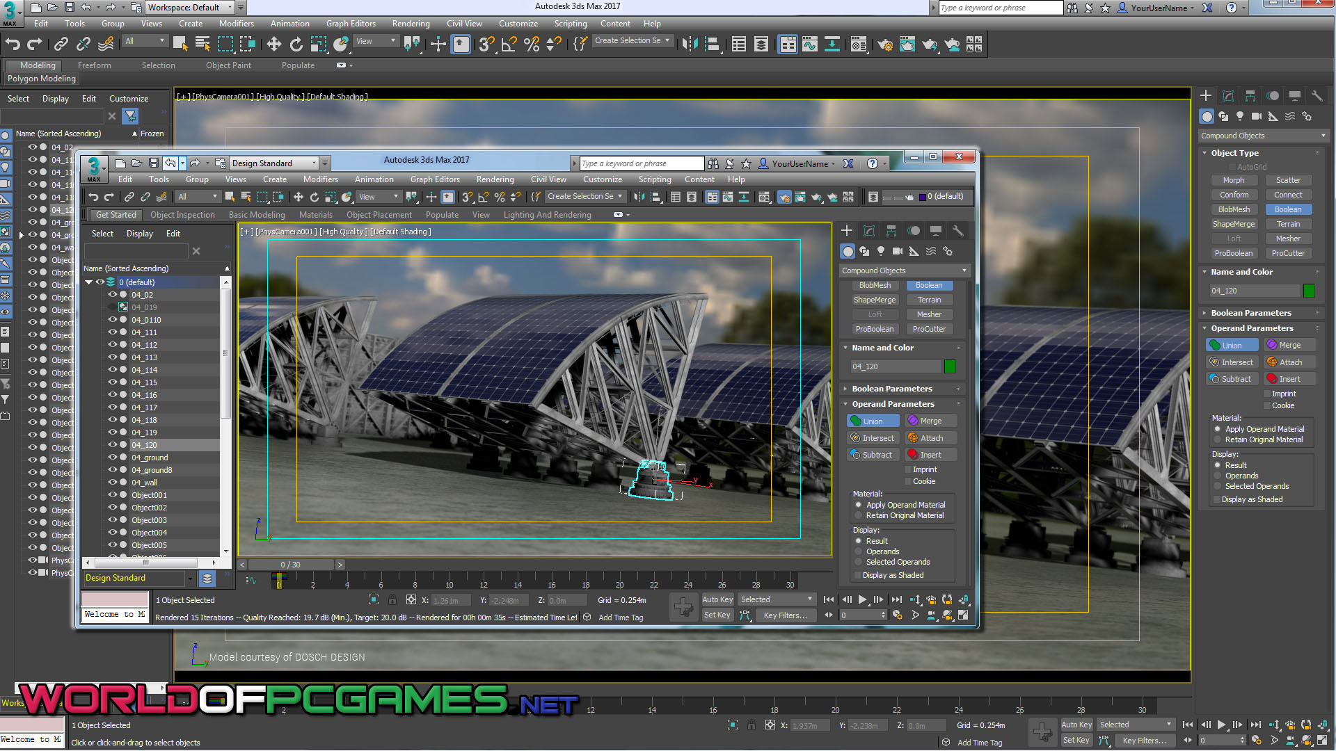This screenshot has height=751, width=1336.
Task: Open the Design Standard workspace dropdown
Action: tap(274, 163)
